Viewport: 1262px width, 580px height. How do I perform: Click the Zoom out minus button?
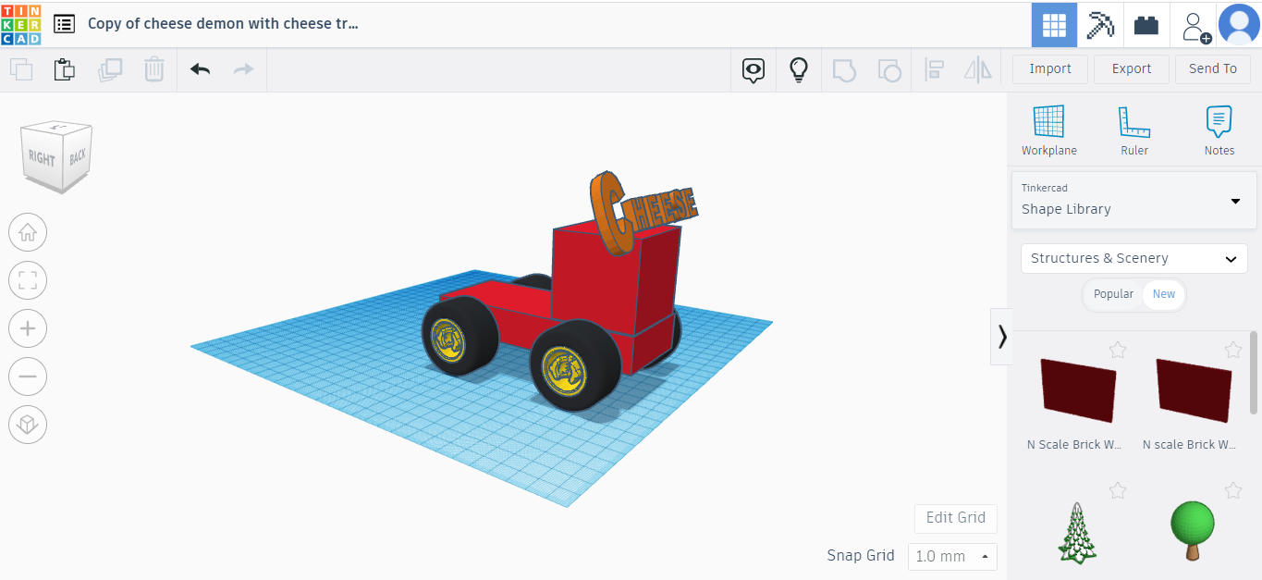[28, 376]
